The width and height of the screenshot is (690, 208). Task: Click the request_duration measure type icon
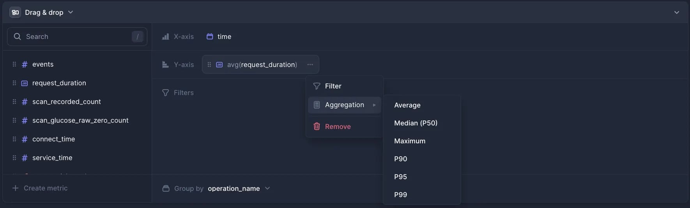pyautogui.click(x=25, y=83)
